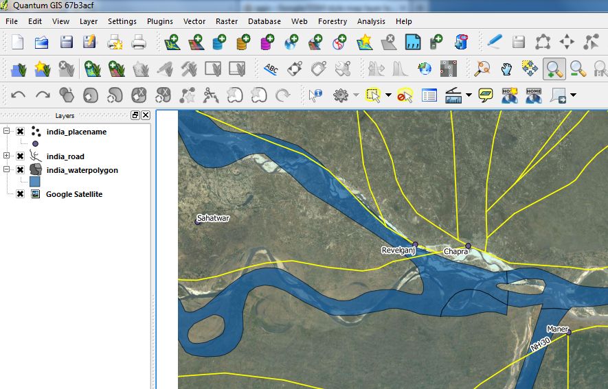Uncheck the india_placename layer checkbox
The image size is (608, 389).
pos(21,132)
